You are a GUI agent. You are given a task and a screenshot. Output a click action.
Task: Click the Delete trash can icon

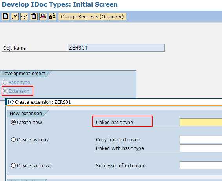(x=34, y=16)
